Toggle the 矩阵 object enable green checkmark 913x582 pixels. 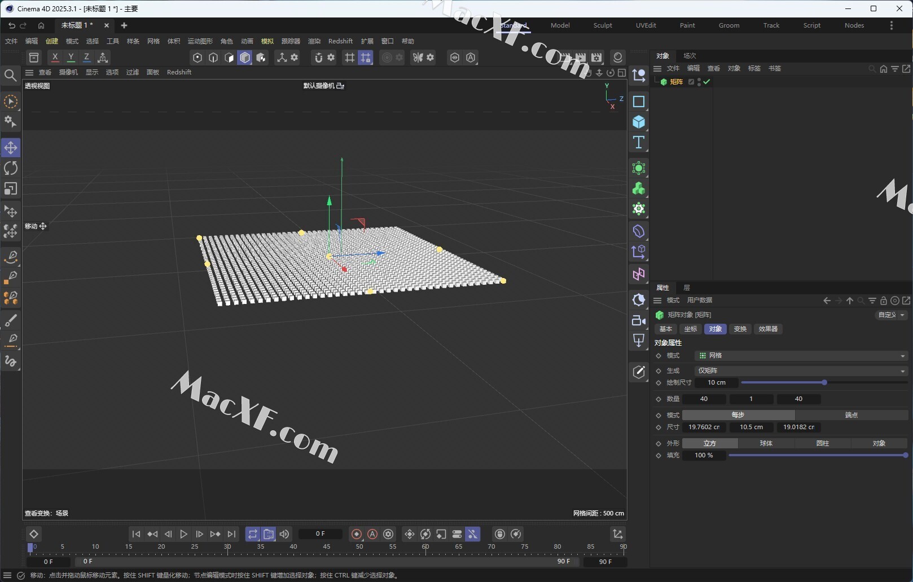click(x=706, y=82)
